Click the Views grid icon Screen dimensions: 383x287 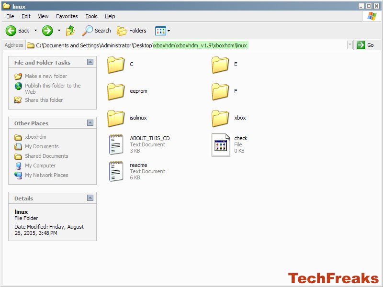click(160, 31)
